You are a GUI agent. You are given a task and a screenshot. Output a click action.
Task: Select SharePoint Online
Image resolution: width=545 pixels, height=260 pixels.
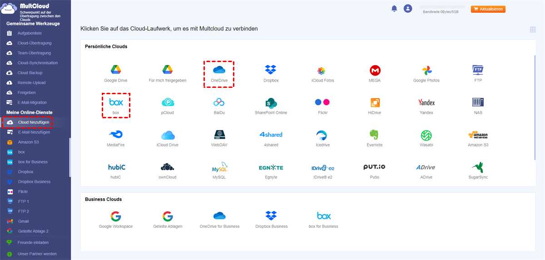pos(271,106)
